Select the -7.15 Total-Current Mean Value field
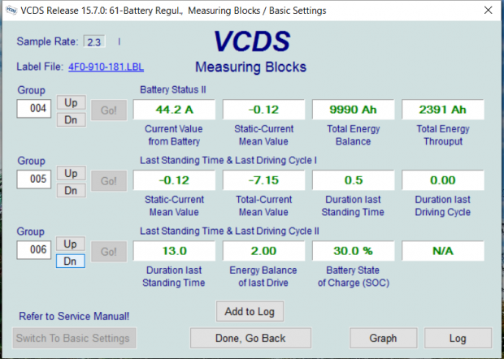This screenshot has height=359, width=504. coord(263,180)
